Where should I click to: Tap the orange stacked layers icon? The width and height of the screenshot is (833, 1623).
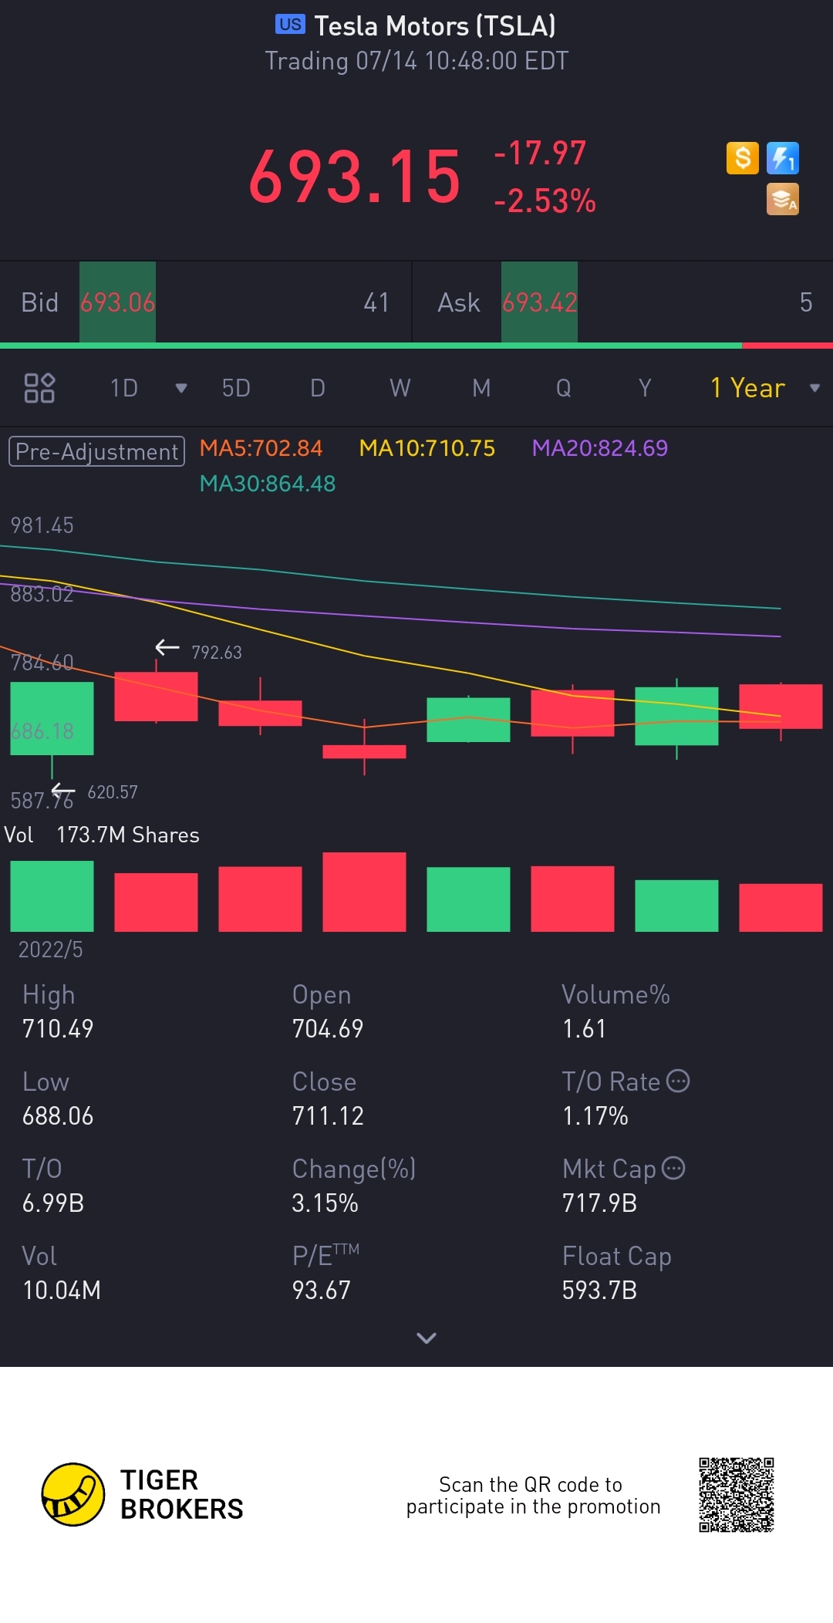[782, 199]
